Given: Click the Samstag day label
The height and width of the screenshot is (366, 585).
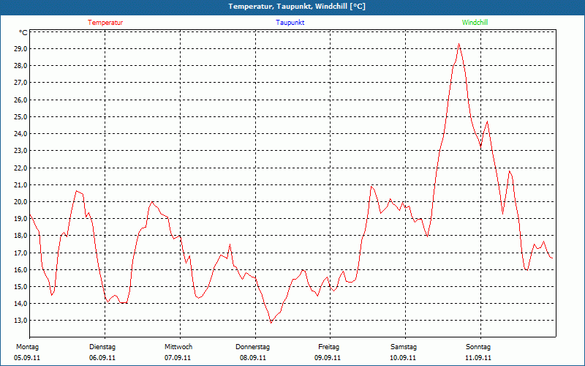Looking at the screenshot, I should click(x=404, y=347).
